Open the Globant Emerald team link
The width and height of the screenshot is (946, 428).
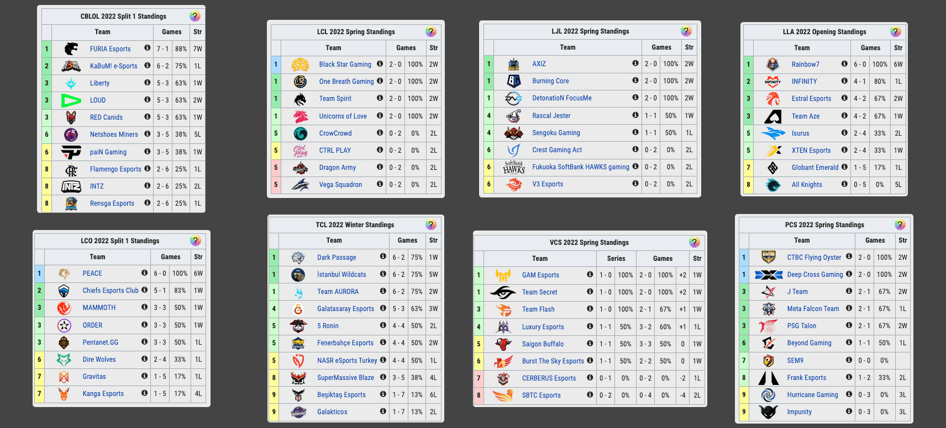click(x=815, y=168)
